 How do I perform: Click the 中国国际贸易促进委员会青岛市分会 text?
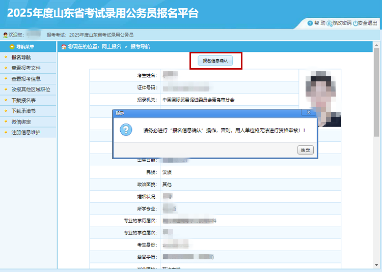pyautogui.click(x=198, y=100)
